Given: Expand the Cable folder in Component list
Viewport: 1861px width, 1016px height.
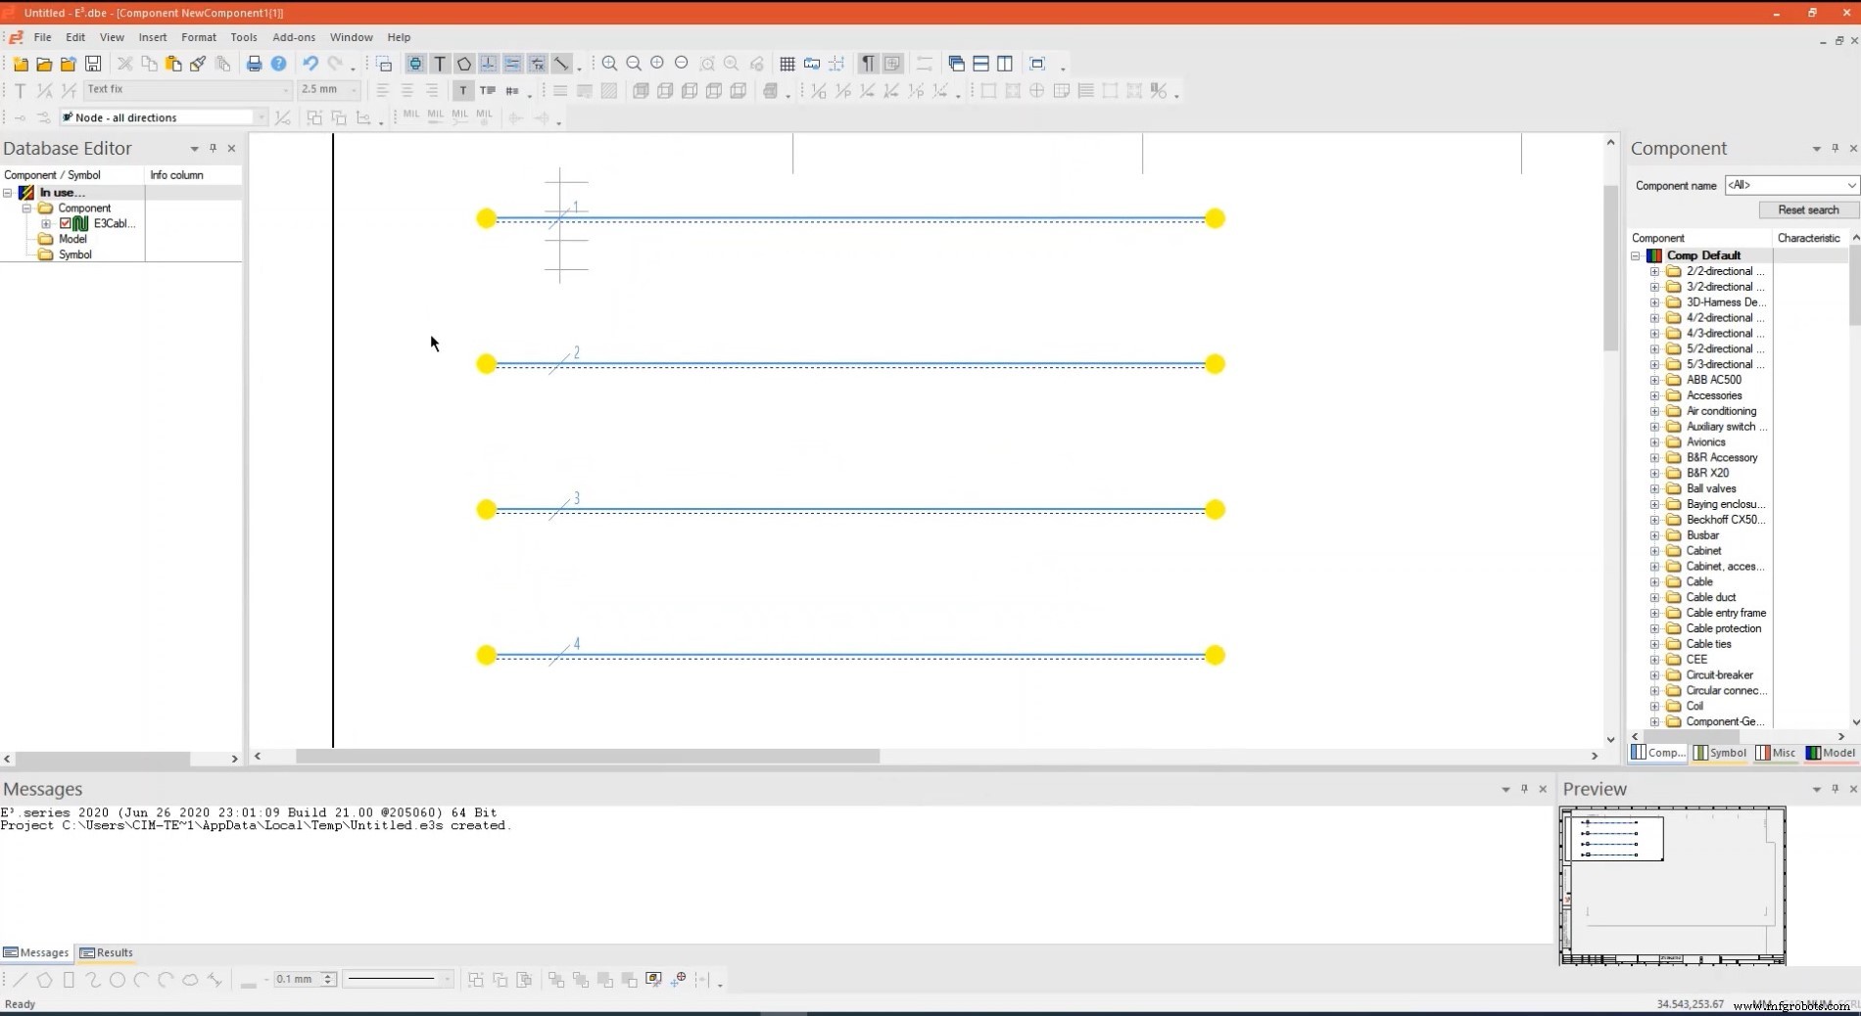Looking at the screenshot, I should [x=1655, y=581].
